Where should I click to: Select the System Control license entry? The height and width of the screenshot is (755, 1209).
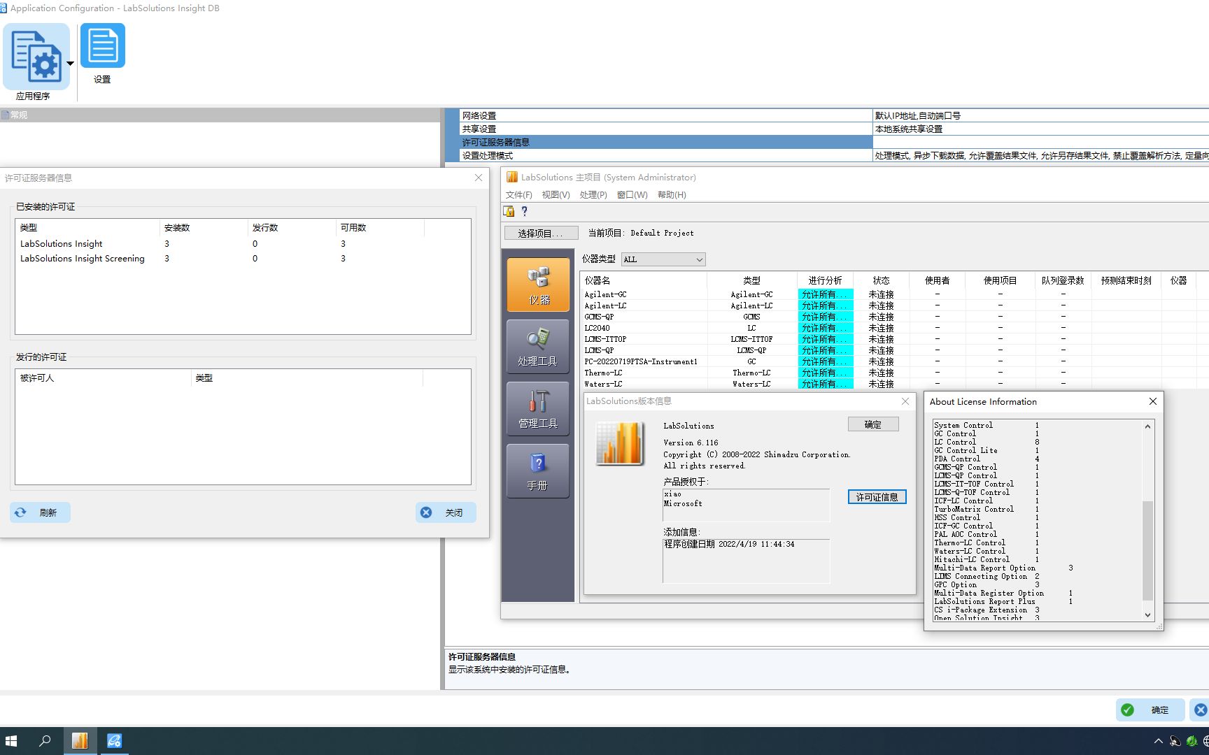987,425
